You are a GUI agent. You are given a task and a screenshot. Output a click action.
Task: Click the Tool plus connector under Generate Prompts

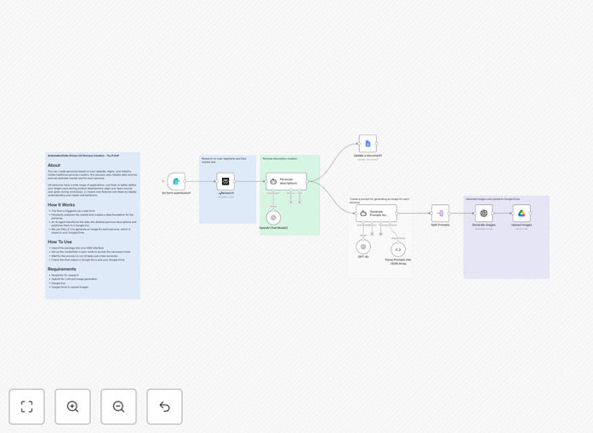tap(381, 234)
